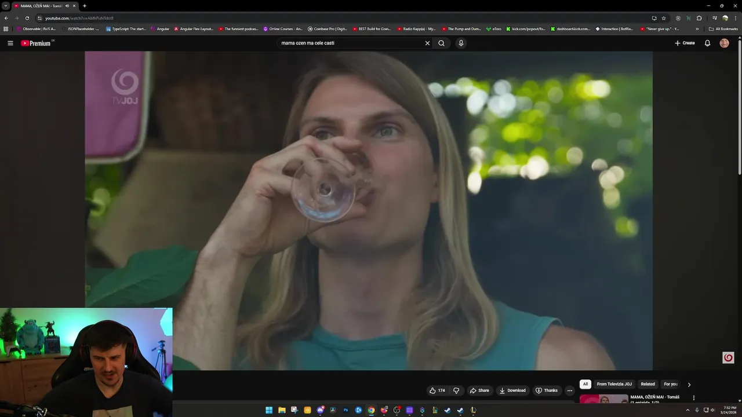Click the video player to pause
Image resolution: width=742 pixels, height=417 pixels.
coord(369,210)
